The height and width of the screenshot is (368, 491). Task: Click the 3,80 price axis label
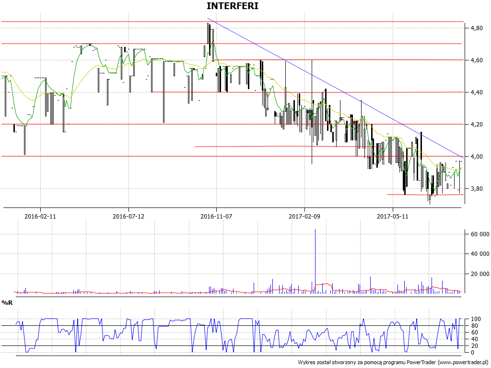tap(476, 189)
